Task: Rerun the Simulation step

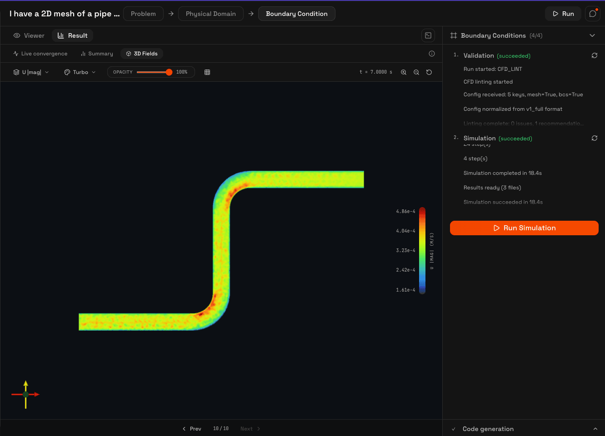Action: coord(595,138)
